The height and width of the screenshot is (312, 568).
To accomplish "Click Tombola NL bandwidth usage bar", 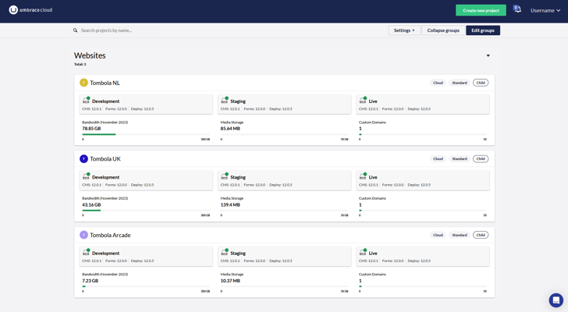I will pyautogui.click(x=146, y=134).
